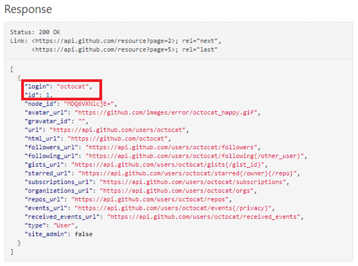Click the Link header line with rel="last"

124,49
